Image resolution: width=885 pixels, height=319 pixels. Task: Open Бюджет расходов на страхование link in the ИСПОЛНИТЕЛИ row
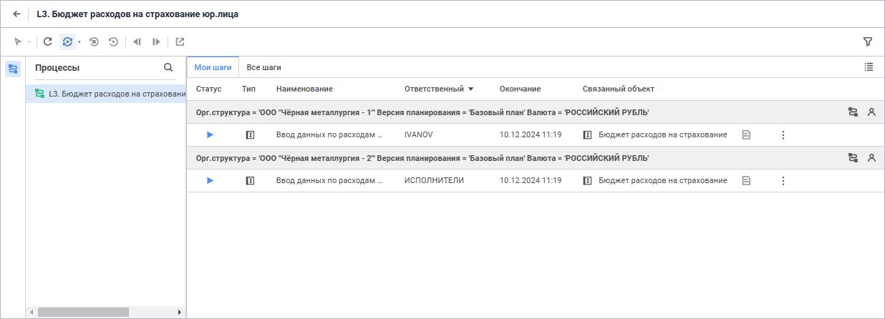coord(662,180)
